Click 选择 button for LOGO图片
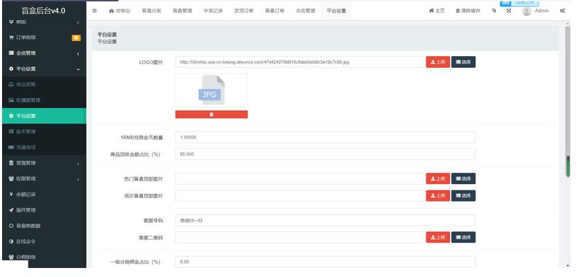Viewport: 581px width, 277px height. pyautogui.click(x=463, y=62)
